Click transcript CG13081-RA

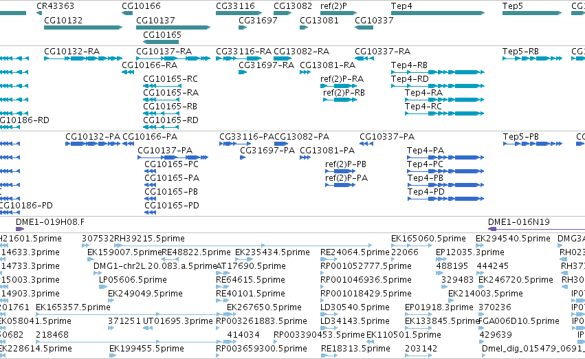305,72
